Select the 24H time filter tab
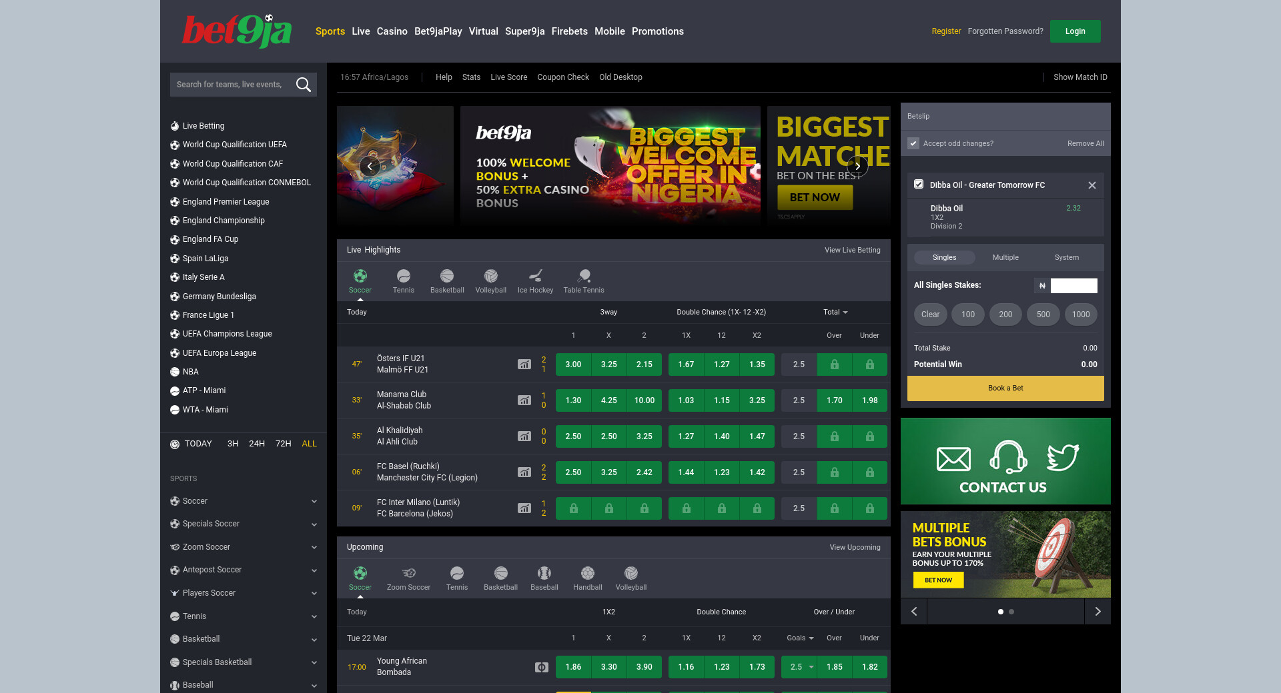 coord(257,444)
